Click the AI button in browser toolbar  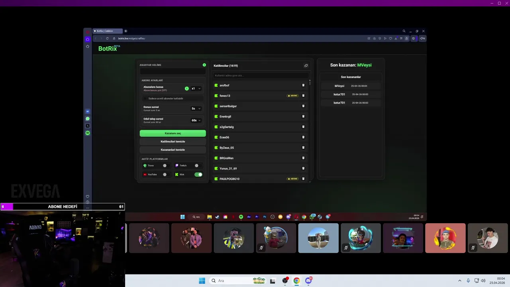[422, 38]
